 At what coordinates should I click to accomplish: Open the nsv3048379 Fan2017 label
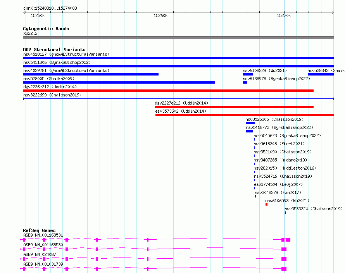(278, 192)
